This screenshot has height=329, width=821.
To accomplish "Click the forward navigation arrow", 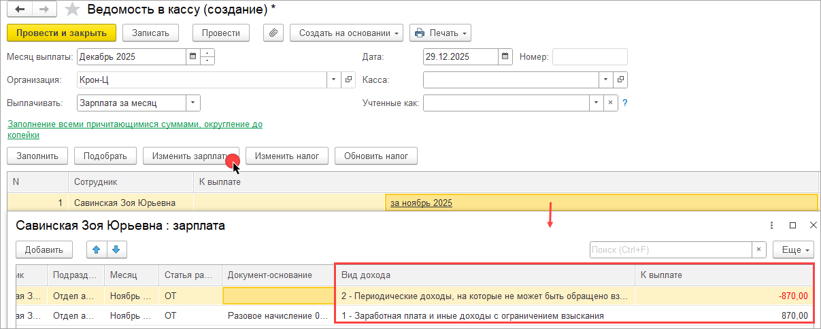I will pyautogui.click(x=44, y=10).
